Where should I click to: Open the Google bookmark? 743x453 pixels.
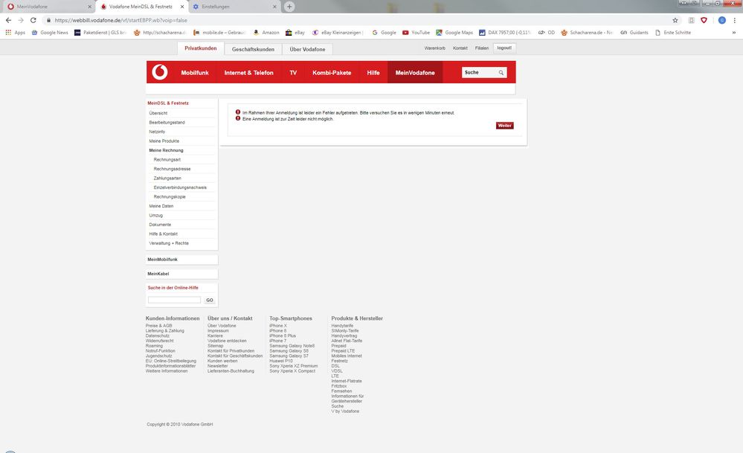tap(384, 32)
